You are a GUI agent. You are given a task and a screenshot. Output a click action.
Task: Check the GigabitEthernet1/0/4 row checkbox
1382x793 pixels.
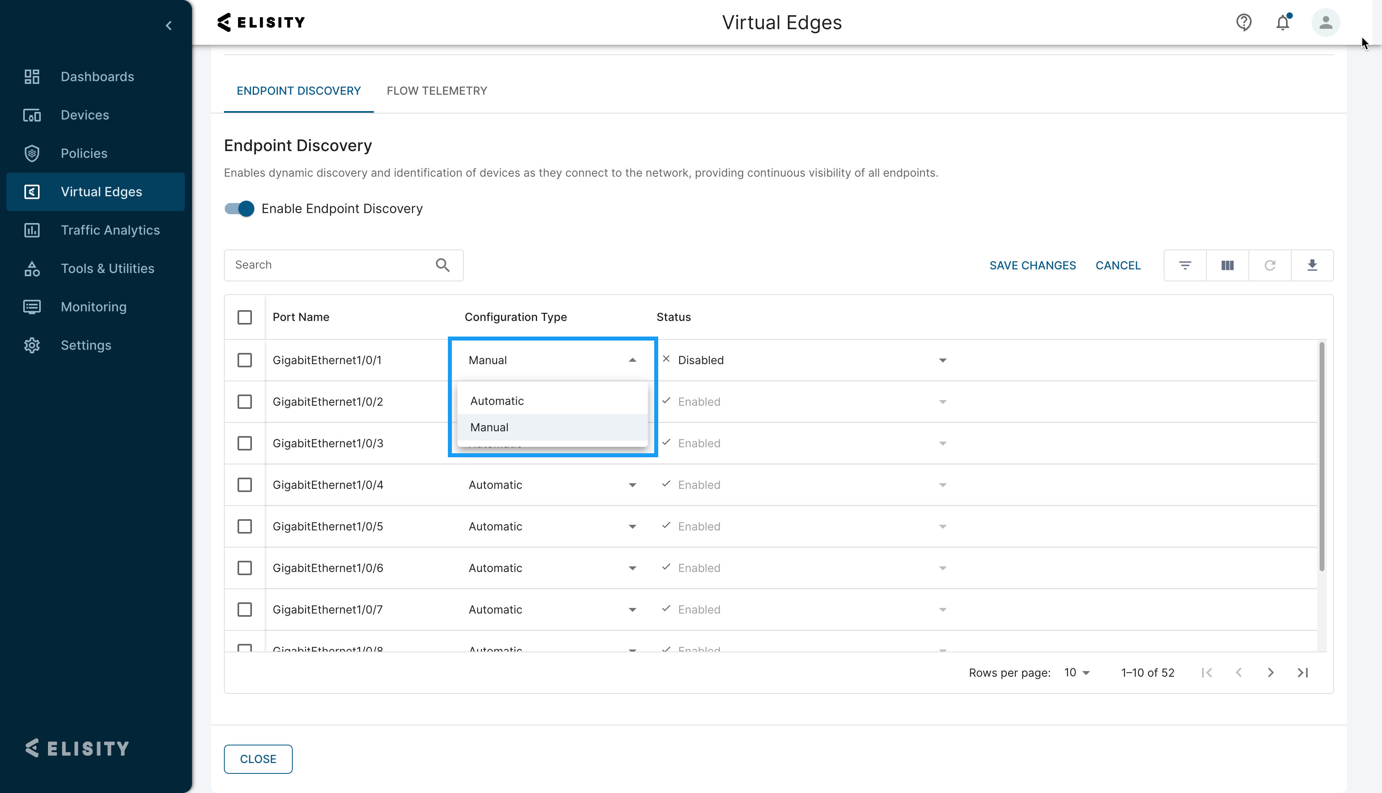tap(245, 485)
